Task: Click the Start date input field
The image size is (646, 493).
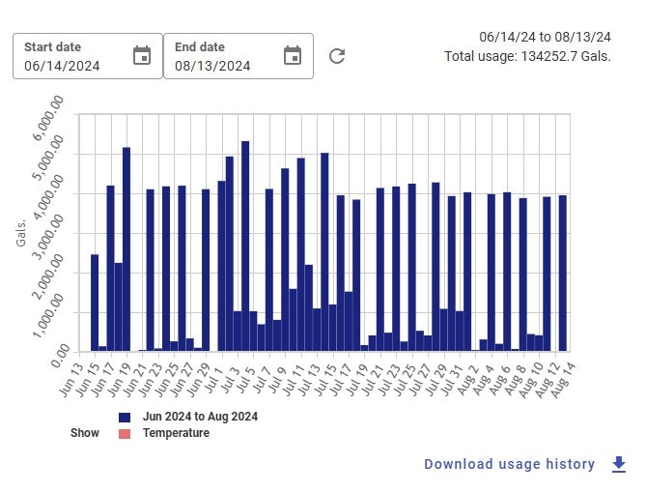Action: 74,66
